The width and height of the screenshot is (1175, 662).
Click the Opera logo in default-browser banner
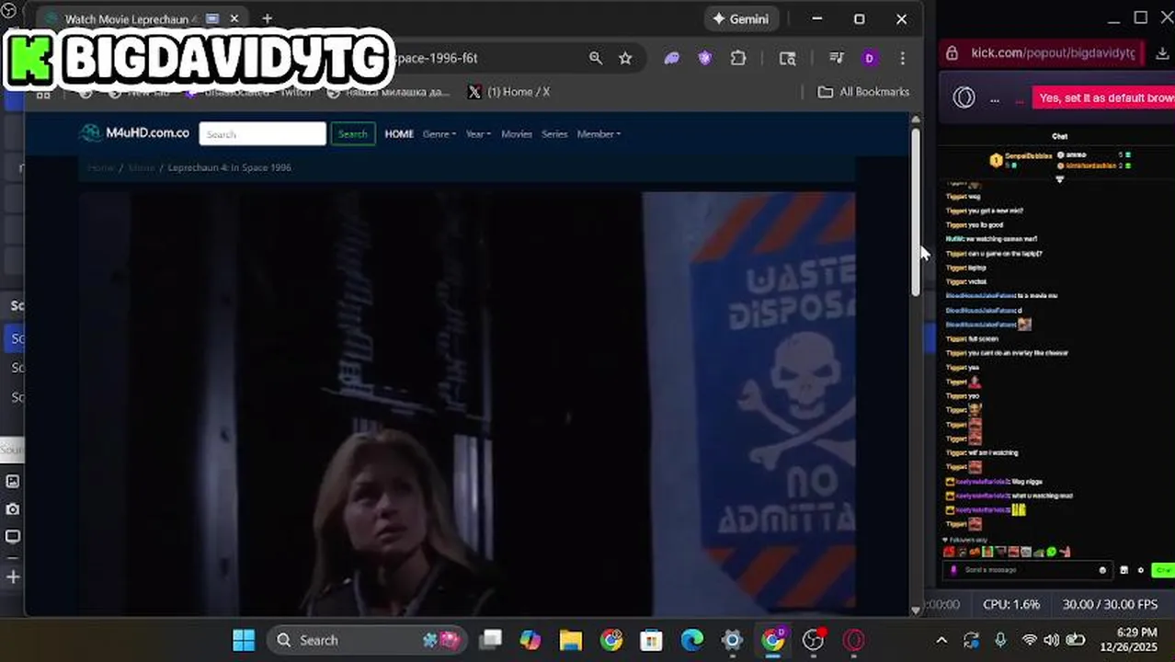(x=964, y=97)
